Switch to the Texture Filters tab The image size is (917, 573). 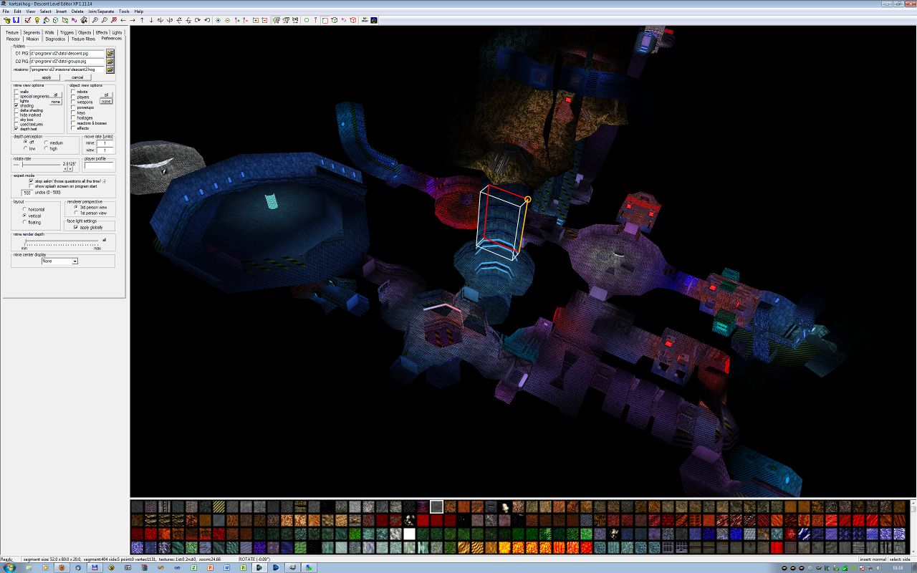coord(83,39)
